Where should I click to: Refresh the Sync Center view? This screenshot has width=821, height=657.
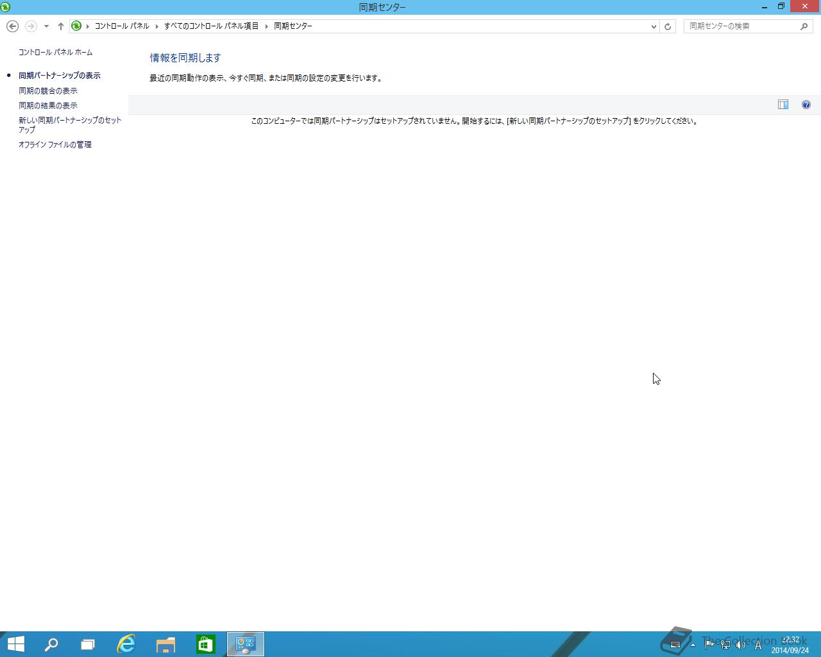click(x=668, y=26)
